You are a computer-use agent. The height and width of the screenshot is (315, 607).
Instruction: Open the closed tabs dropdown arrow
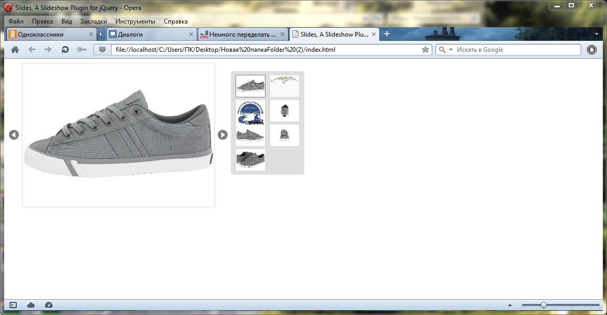coord(596,34)
